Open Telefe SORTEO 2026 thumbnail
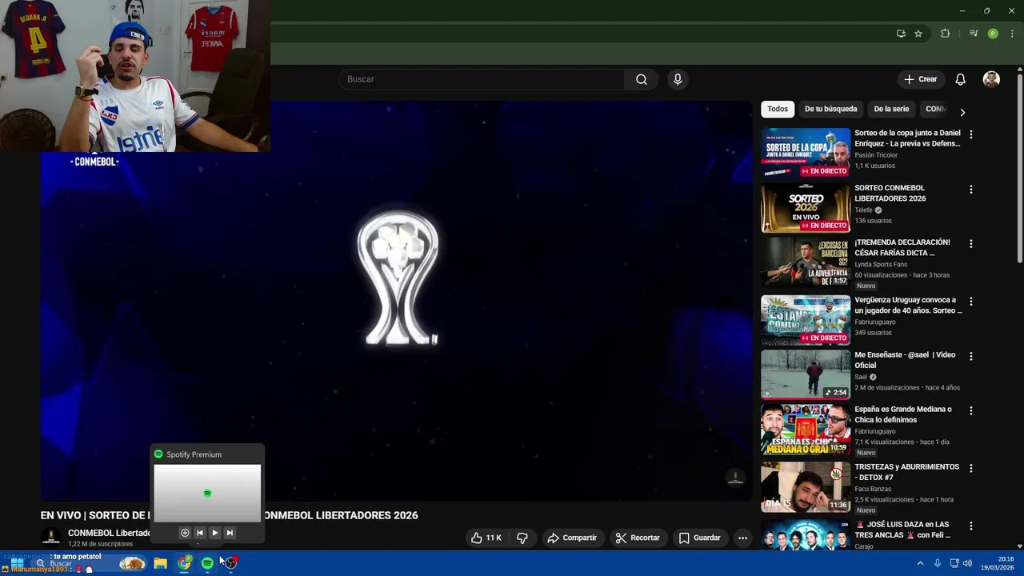Viewport: 1024px width, 576px height. (806, 208)
